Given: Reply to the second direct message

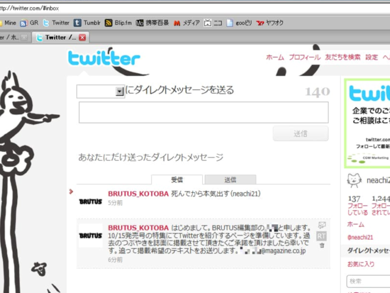Looking at the screenshot, I should click(x=322, y=225).
